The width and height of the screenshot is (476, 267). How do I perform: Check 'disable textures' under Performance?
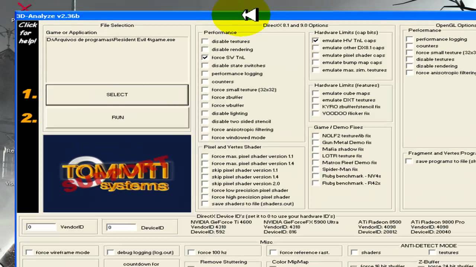point(205,41)
